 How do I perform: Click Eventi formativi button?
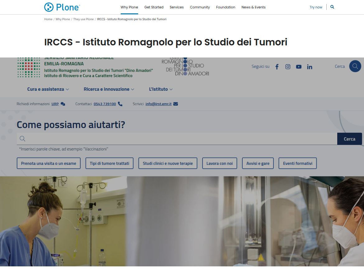click(x=297, y=163)
